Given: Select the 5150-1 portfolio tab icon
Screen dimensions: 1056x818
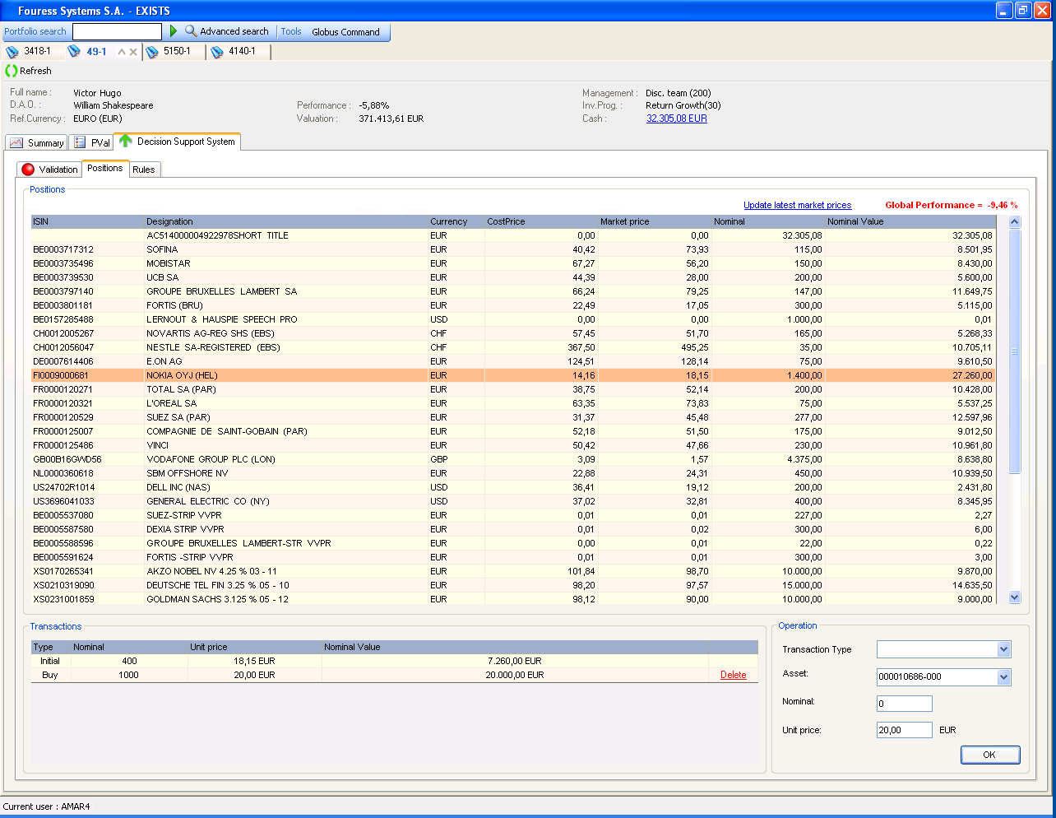Looking at the screenshot, I should (151, 52).
